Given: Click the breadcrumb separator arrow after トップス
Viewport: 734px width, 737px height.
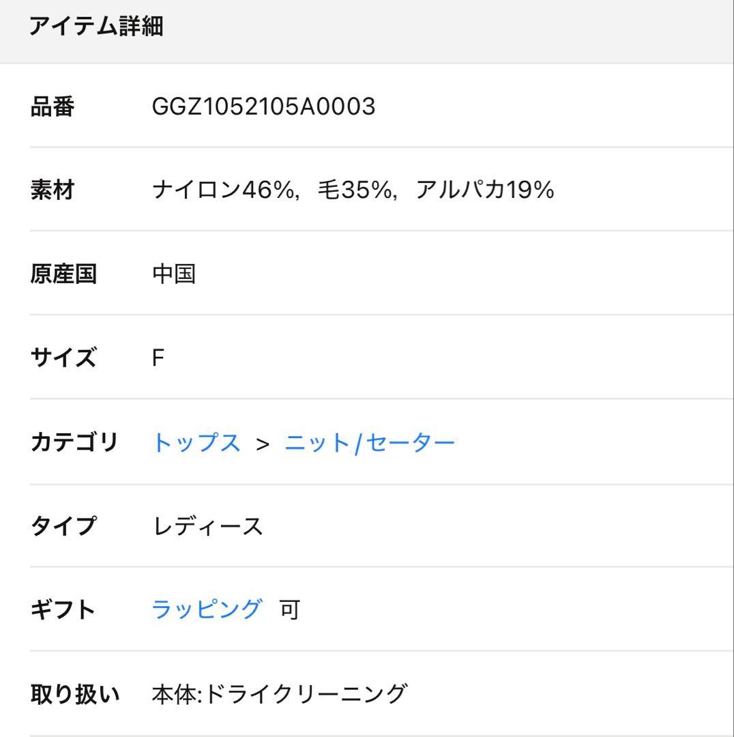Looking at the screenshot, I should click(263, 444).
